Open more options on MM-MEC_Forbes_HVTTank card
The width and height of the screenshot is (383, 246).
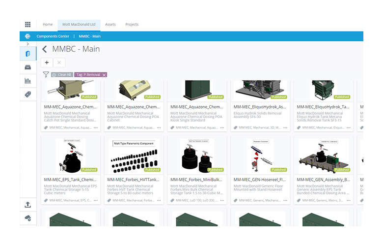(x=159, y=200)
